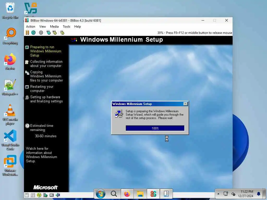Open the notification bell icon
This screenshot has width=267, height=200.
258,194
